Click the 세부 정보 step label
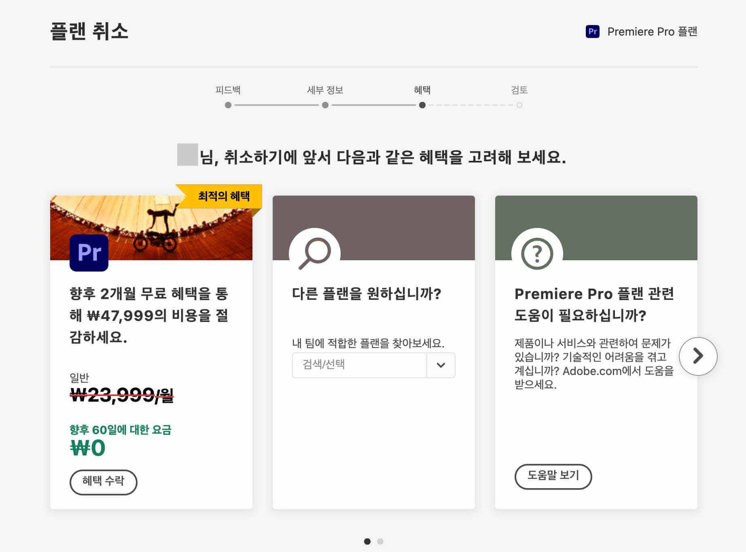The image size is (746, 552). pos(325,90)
